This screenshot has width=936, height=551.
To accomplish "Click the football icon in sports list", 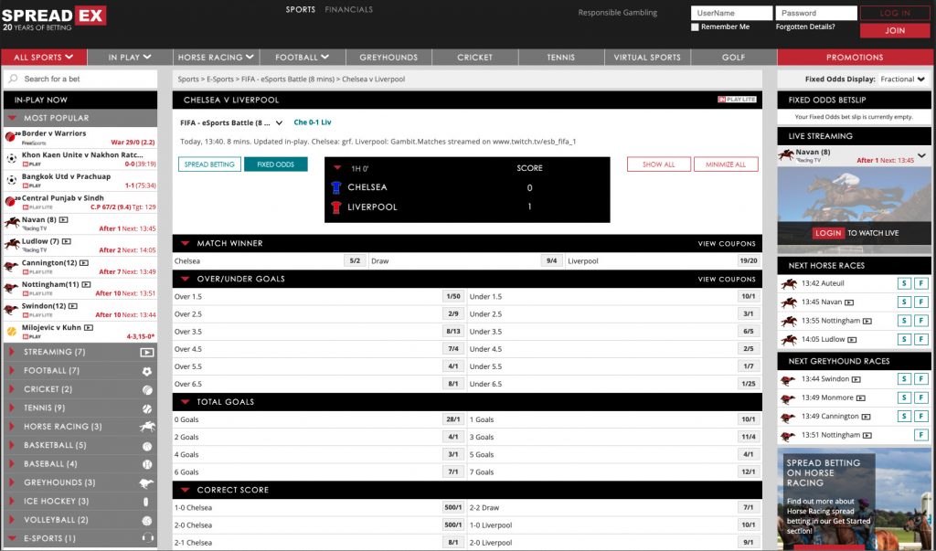I will [146, 371].
